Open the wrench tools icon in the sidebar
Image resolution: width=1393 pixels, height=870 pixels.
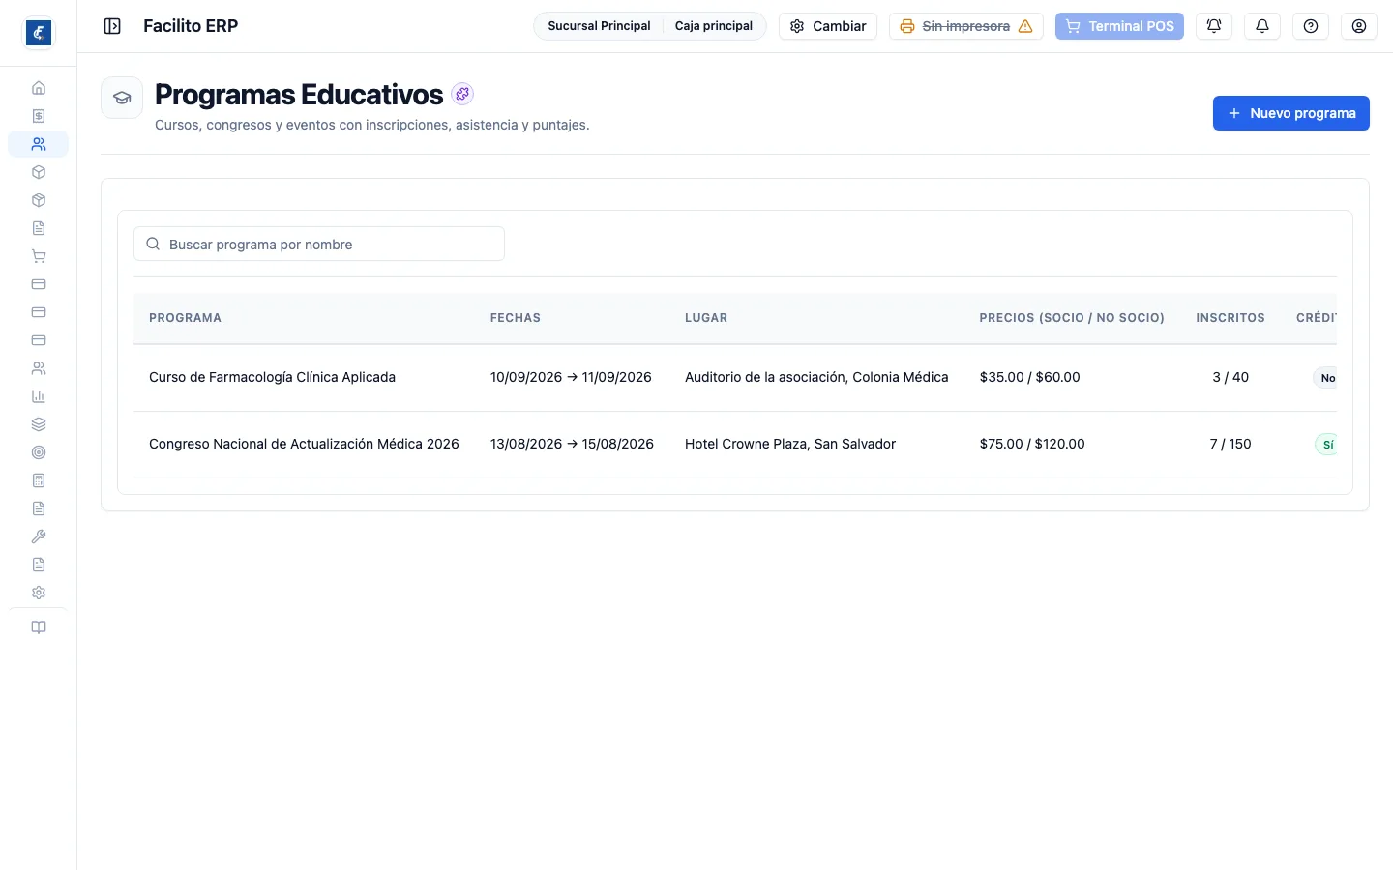[39, 536]
